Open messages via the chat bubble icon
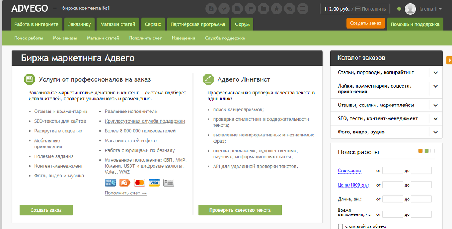The width and height of the screenshot is (452, 229). [x=290, y=8]
